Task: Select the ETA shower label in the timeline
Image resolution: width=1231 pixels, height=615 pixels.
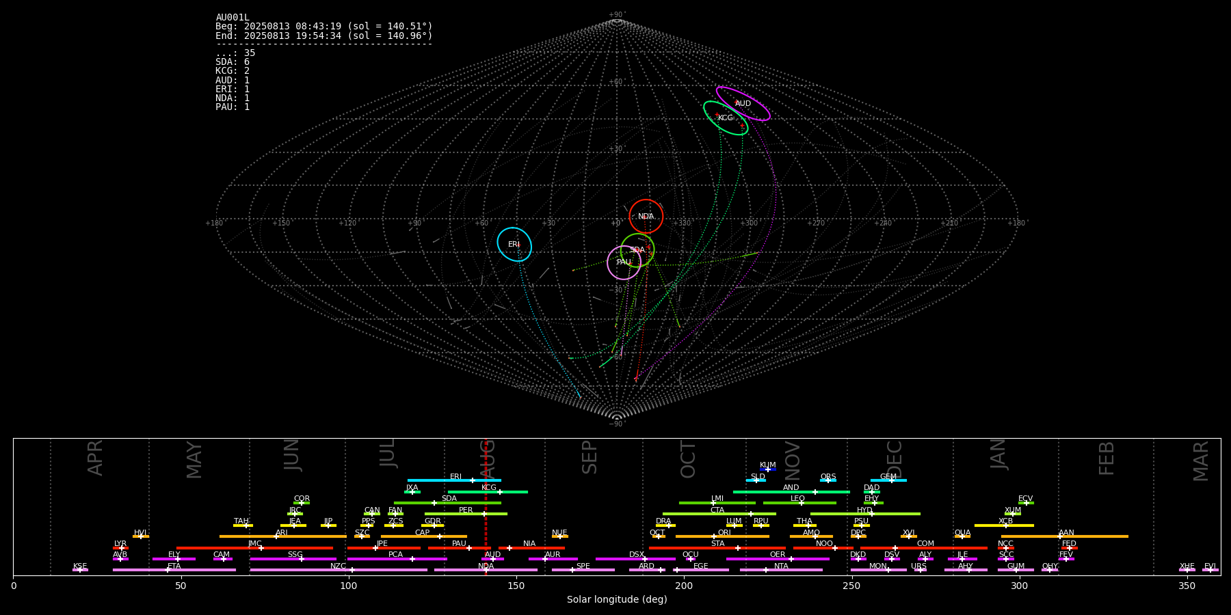Action: (174, 566)
